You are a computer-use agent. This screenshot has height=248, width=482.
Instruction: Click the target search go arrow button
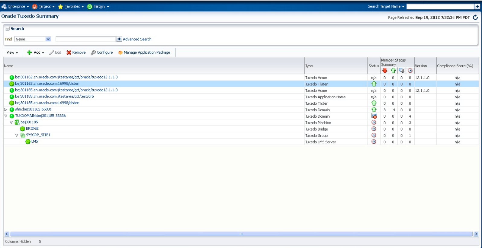pyautogui.click(x=477, y=6)
